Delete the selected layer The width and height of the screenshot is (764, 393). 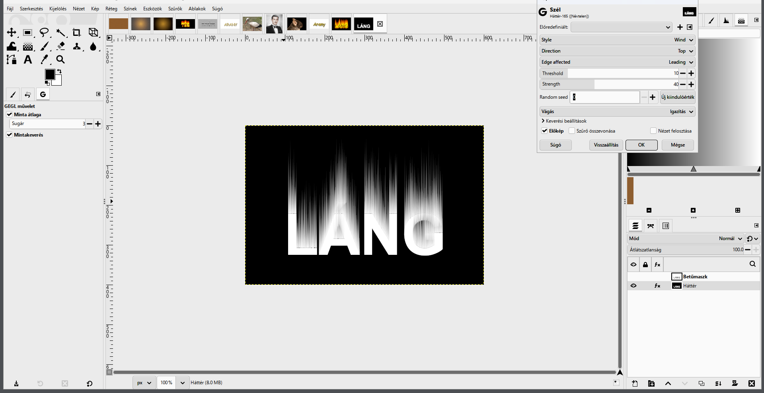[751, 383]
